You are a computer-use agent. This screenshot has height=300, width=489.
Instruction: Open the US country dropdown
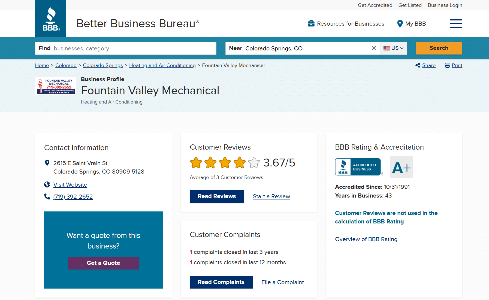pyautogui.click(x=394, y=48)
